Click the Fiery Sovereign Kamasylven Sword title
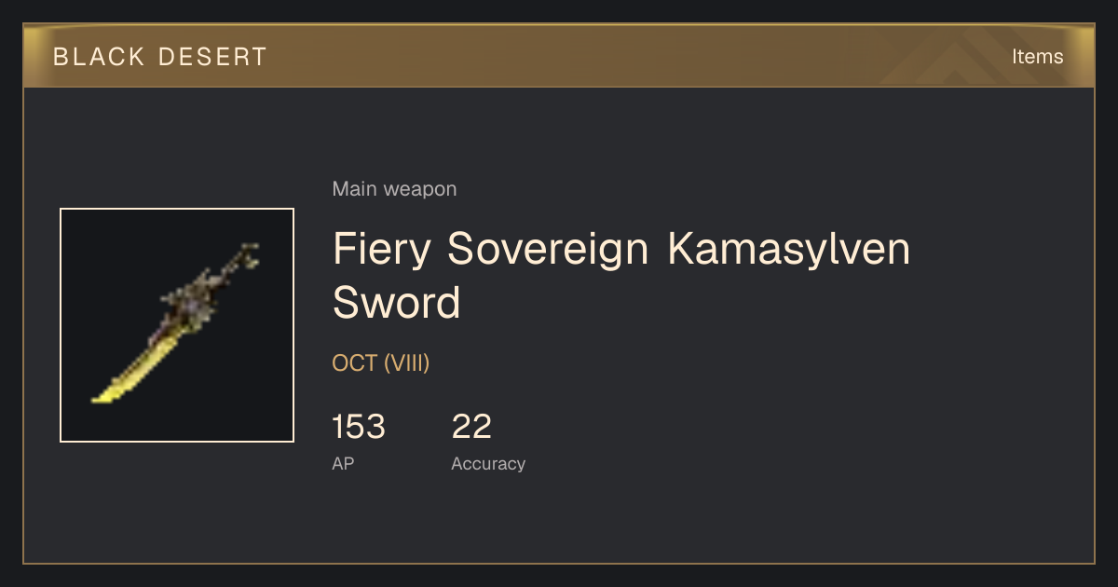Image resolution: width=1118 pixels, height=587 pixels. (x=621, y=276)
